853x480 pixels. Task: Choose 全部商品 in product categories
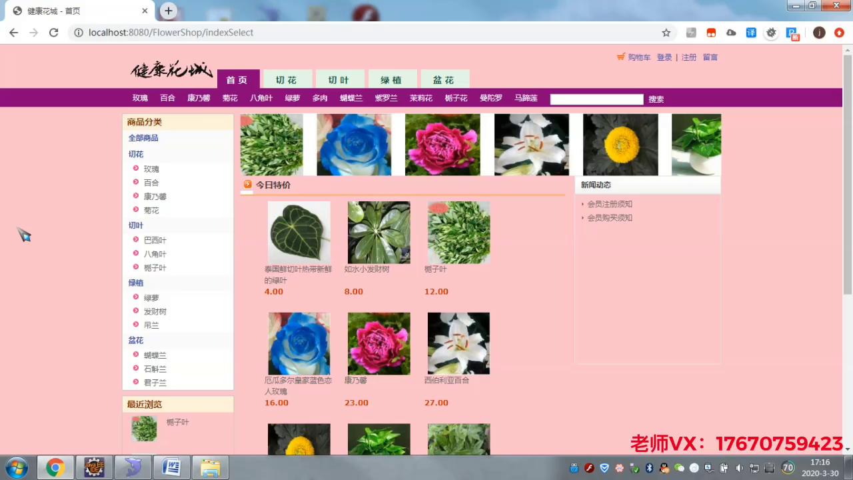pos(143,138)
